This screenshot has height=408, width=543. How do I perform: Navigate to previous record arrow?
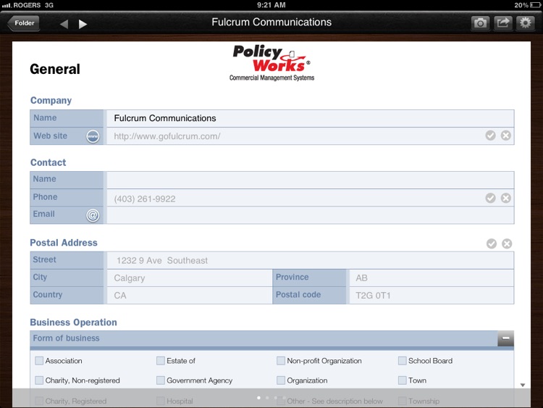pos(64,24)
